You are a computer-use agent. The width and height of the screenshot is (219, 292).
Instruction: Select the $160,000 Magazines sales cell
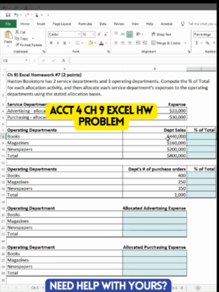[155, 143]
